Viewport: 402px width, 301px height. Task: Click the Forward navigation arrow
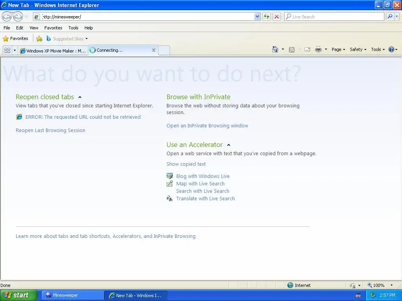[x=17, y=16]
